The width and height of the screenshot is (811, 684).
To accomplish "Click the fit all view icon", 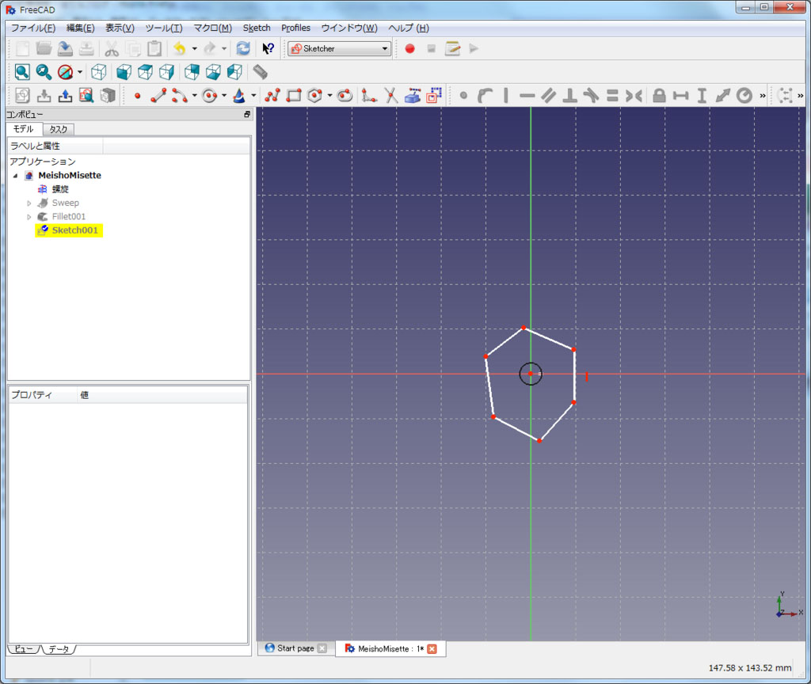I will point(22,72).
